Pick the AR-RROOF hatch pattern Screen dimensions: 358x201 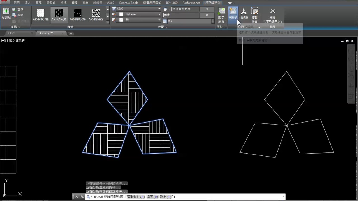pyautogui.click(x=77, y=15)
